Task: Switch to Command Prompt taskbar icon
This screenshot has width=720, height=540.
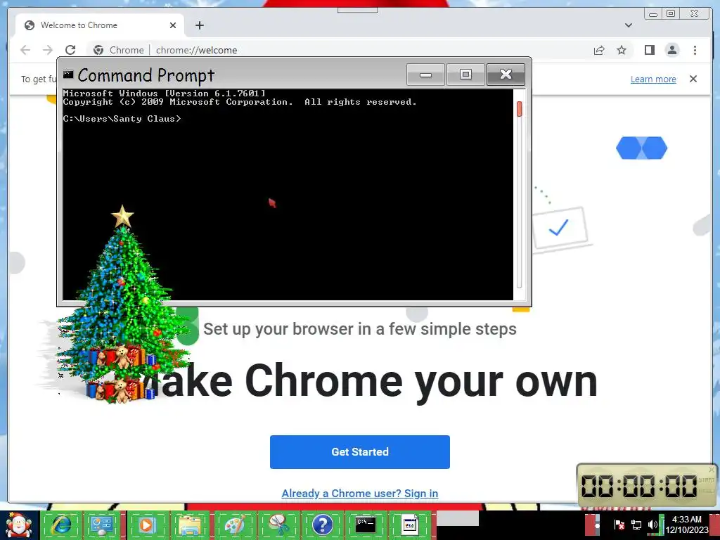Action: point(366,525)
